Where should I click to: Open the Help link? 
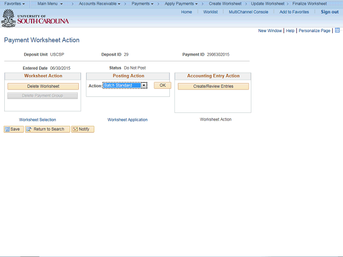290,31
